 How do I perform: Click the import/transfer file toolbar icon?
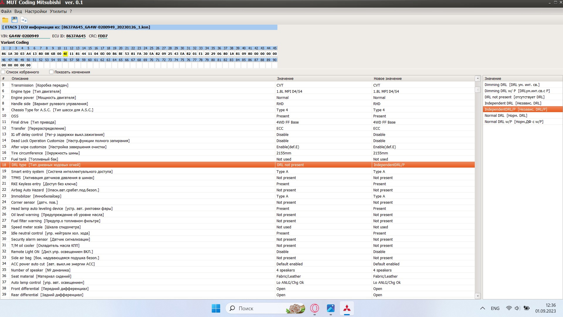pyautogui.click(x=24, y=20)
